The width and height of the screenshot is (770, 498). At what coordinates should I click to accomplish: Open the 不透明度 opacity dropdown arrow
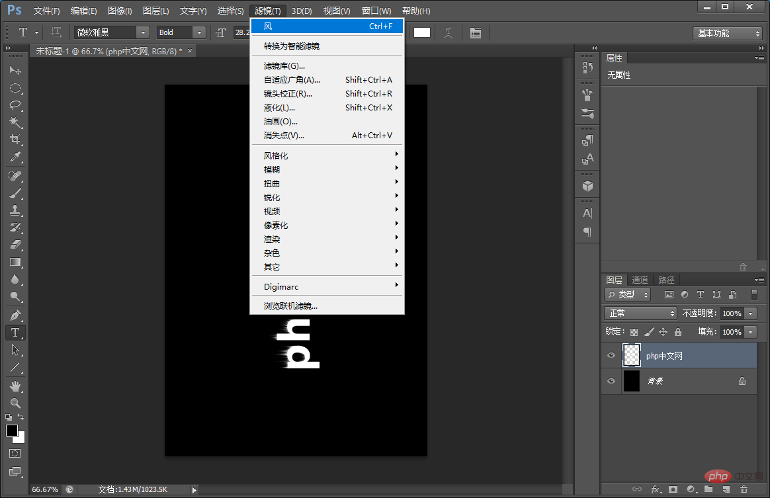pos(750,313)
